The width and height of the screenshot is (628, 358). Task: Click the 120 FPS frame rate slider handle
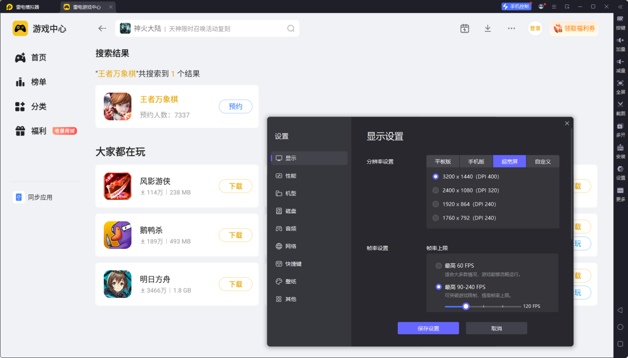465,306
